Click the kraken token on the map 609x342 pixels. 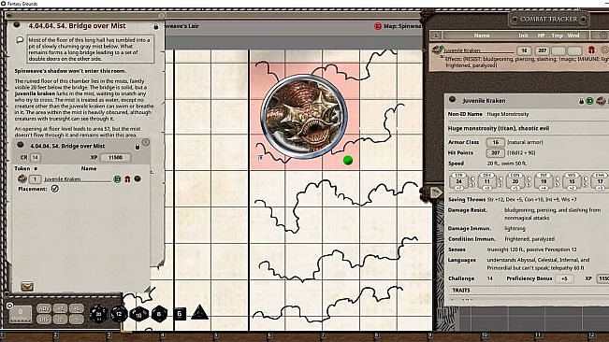click(x=304, y=116)
